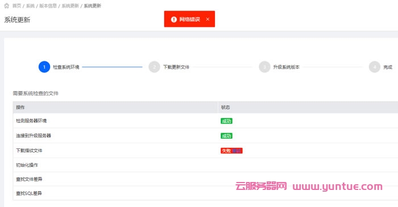Viewport: 398px width, 207px height.
Task: Click the 失败 badge for 下载指纹文件
Action: click(x=231, y=151)
